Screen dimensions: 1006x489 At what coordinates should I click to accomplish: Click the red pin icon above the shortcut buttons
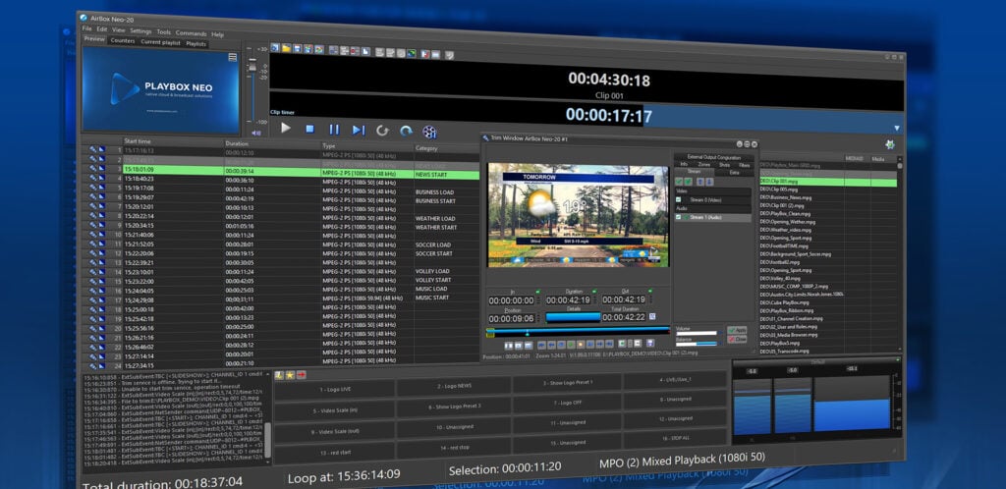tap(301, 375)
